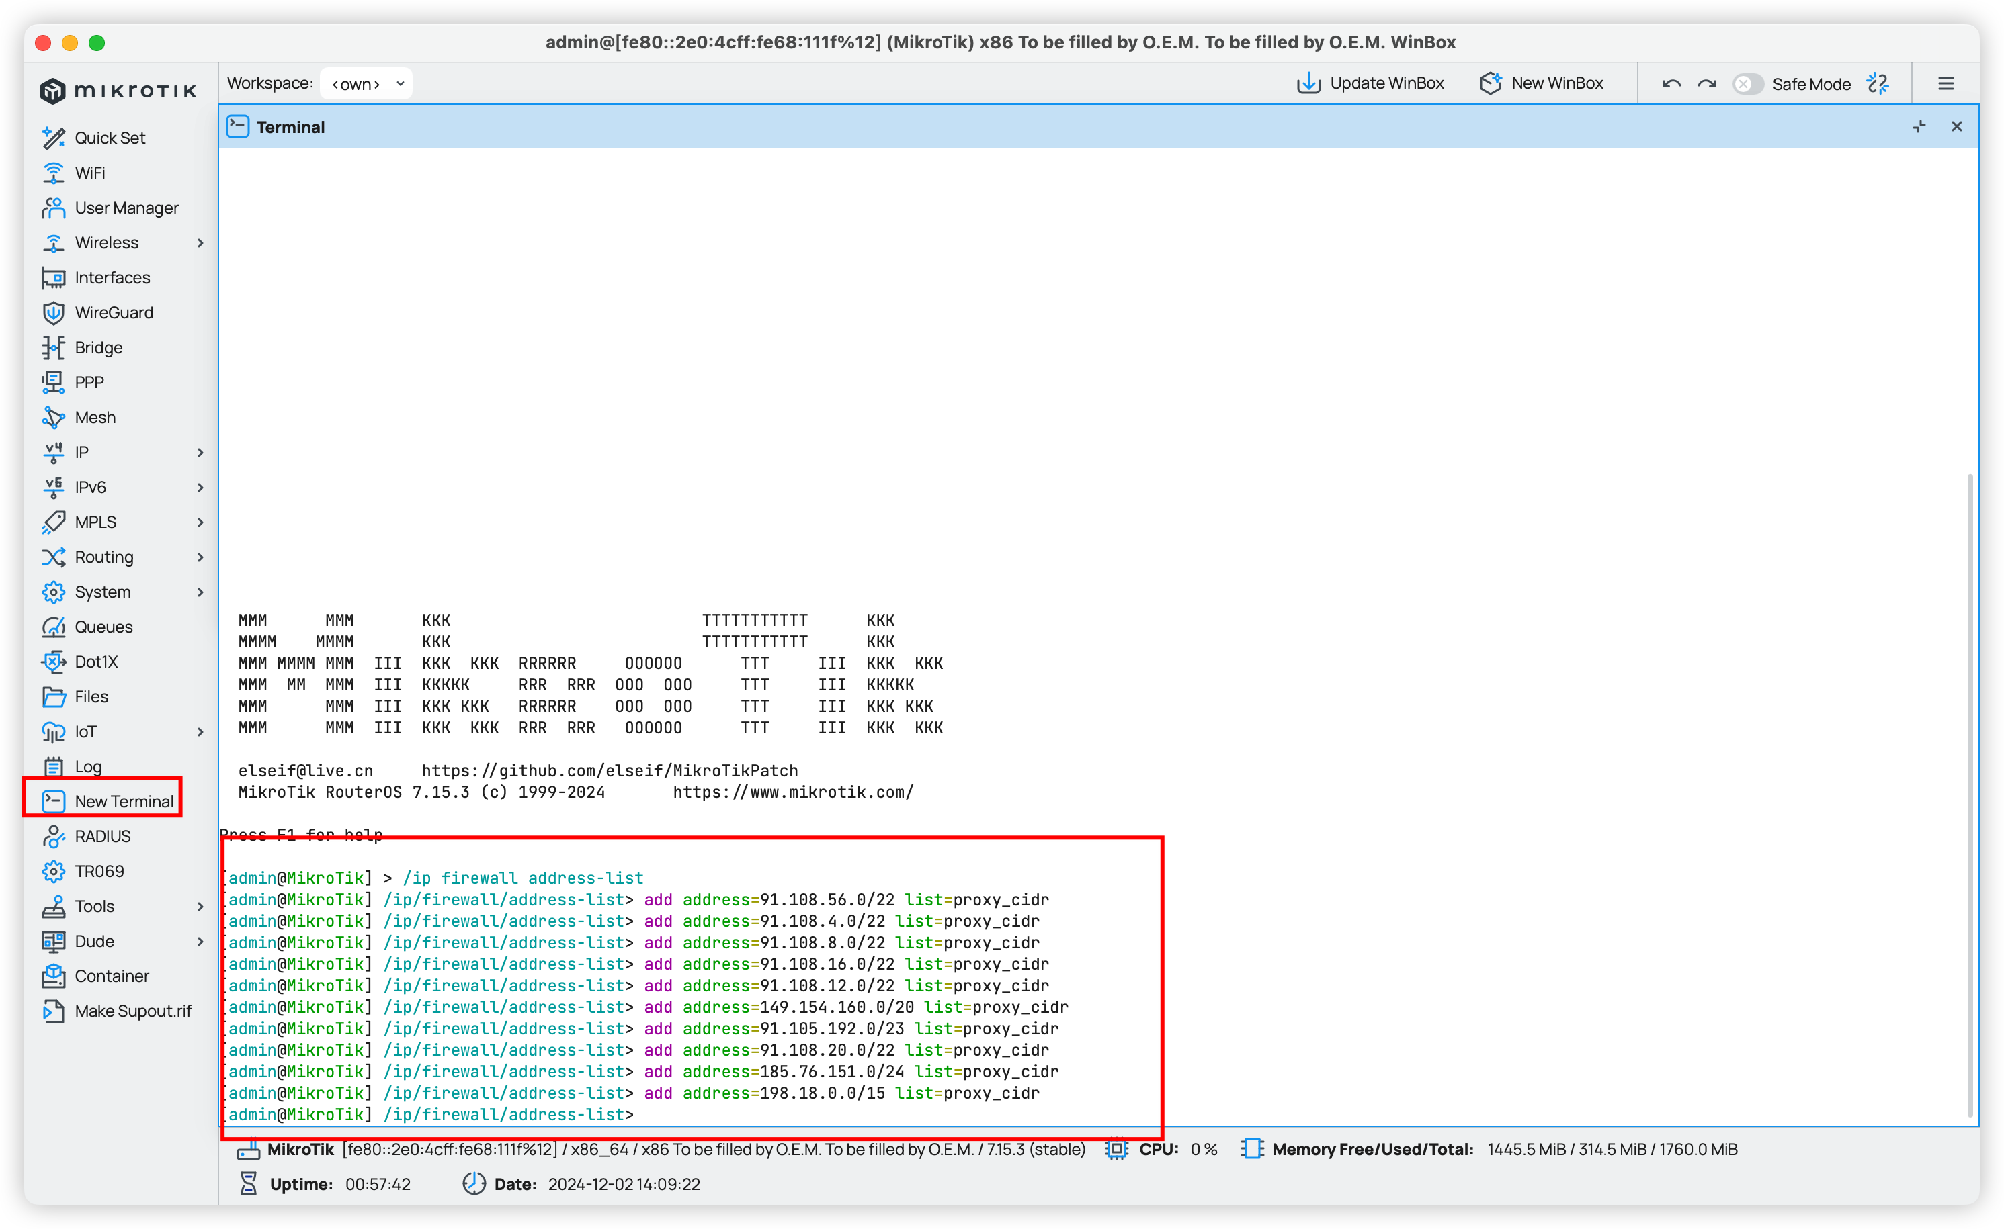Click the elseif@live.cn email text
2004x1229 pixels.
point(305,772)
